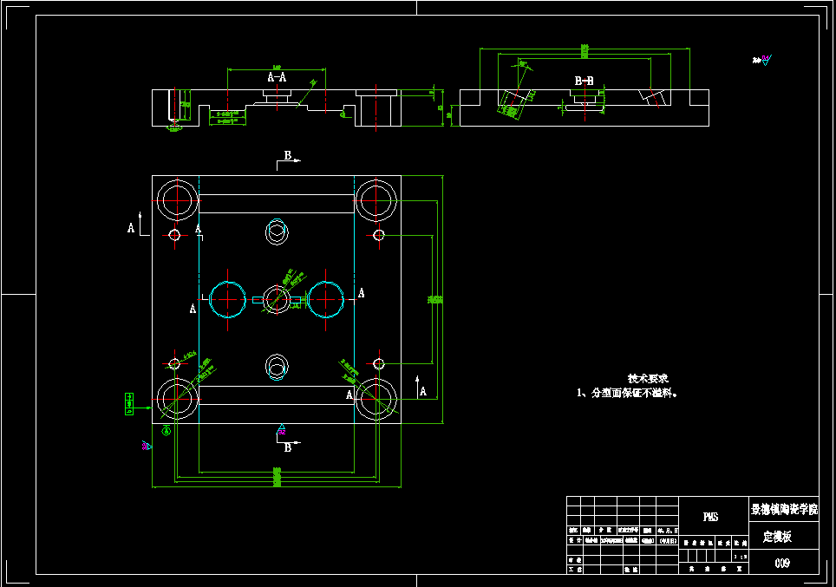Select the lower horizontal slot rectangle in plan view
Viewport: 836px width, 587px height.
pos(277,395)
